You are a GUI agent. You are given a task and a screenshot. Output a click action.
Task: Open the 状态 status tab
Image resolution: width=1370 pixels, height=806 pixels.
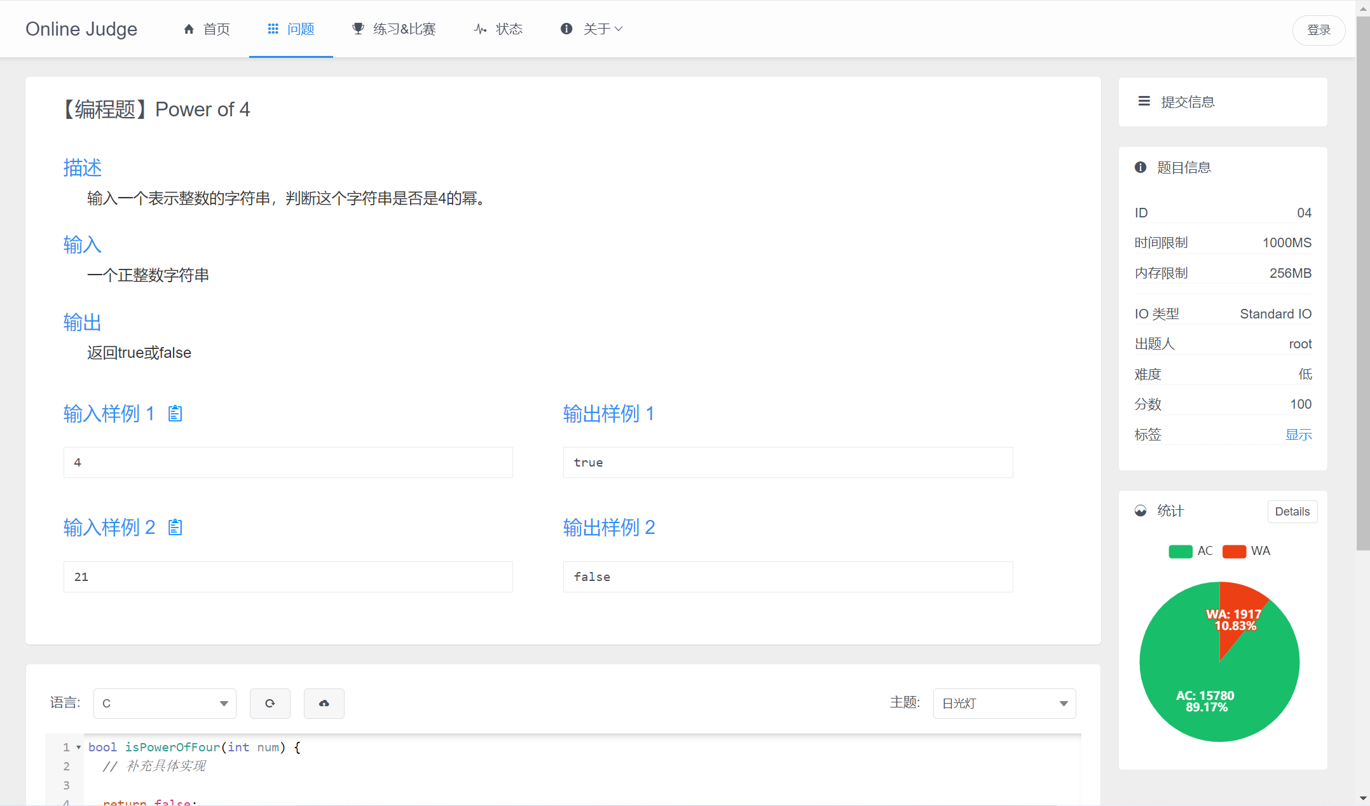pos(498,29)
